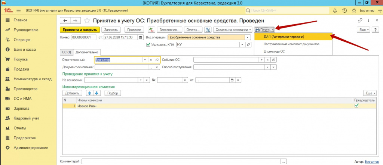The height and width of the screenshot is (165, 383).
Task: Open help with question mark button
Action: 375,30
